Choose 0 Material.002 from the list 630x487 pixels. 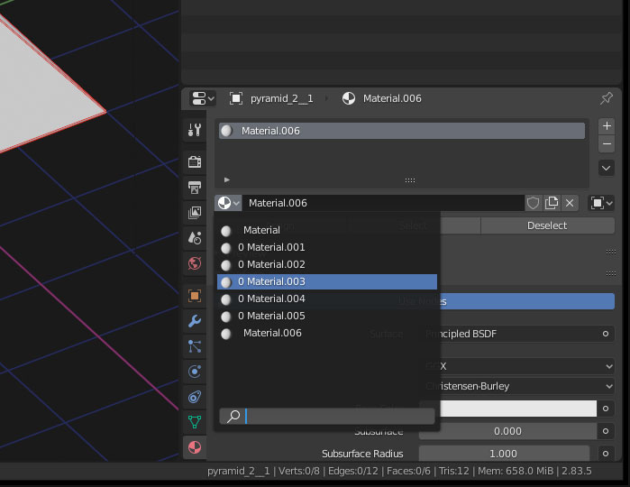(x=327, y=264)
